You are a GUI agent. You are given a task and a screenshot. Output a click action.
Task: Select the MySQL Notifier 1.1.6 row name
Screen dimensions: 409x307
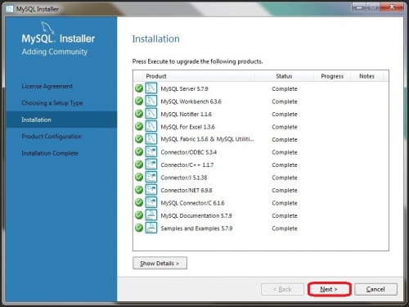[186, 114]
